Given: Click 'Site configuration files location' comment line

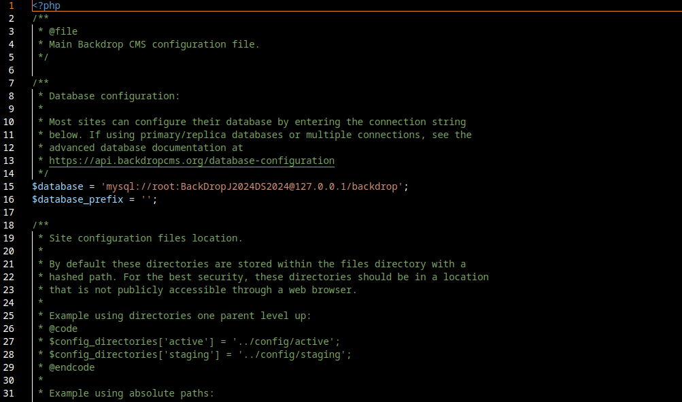Looking at the screenshot, I should pos(146,238).
